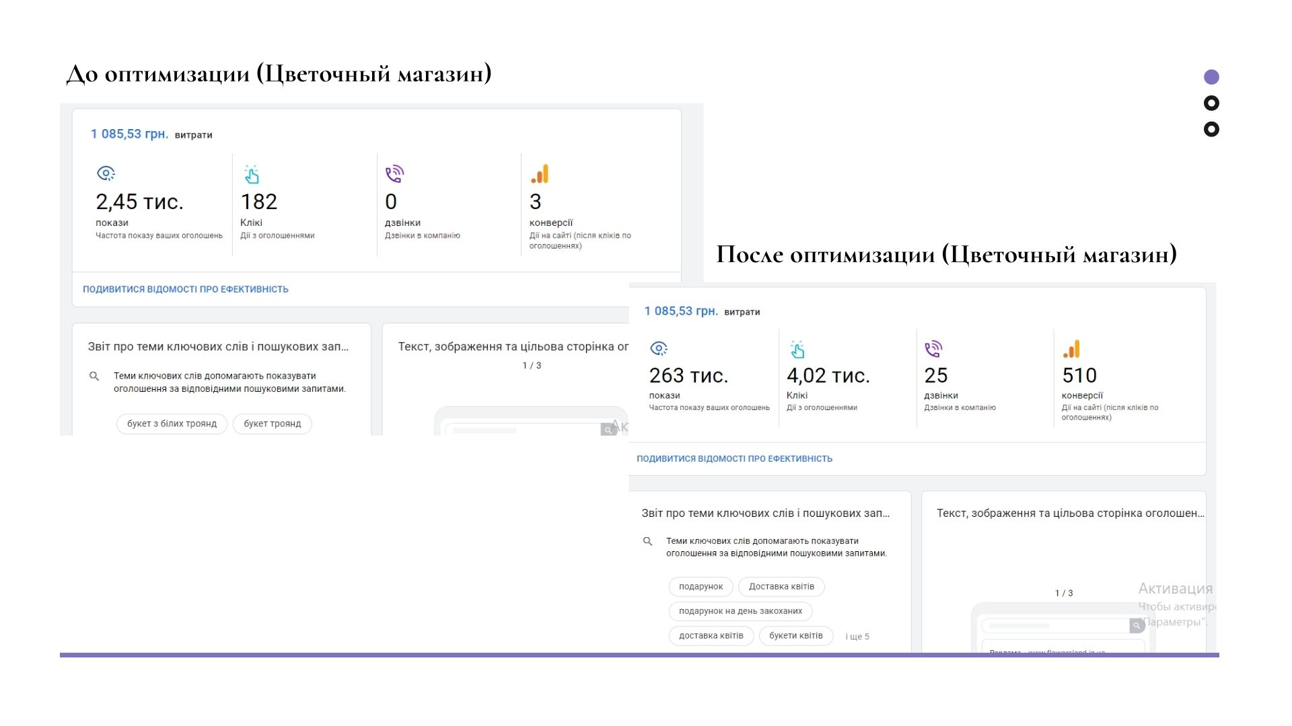Click the '182' clicks value
Viewport: 1292px width, 726px height.
tap(259, 202)
